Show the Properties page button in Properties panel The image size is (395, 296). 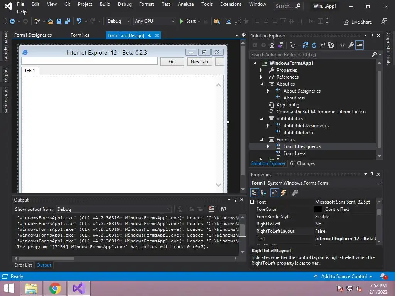tap(274, 193)
